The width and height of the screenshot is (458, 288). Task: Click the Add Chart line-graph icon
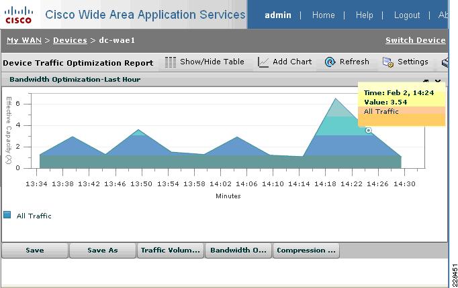pyautogui.click(x=263, y=62)
